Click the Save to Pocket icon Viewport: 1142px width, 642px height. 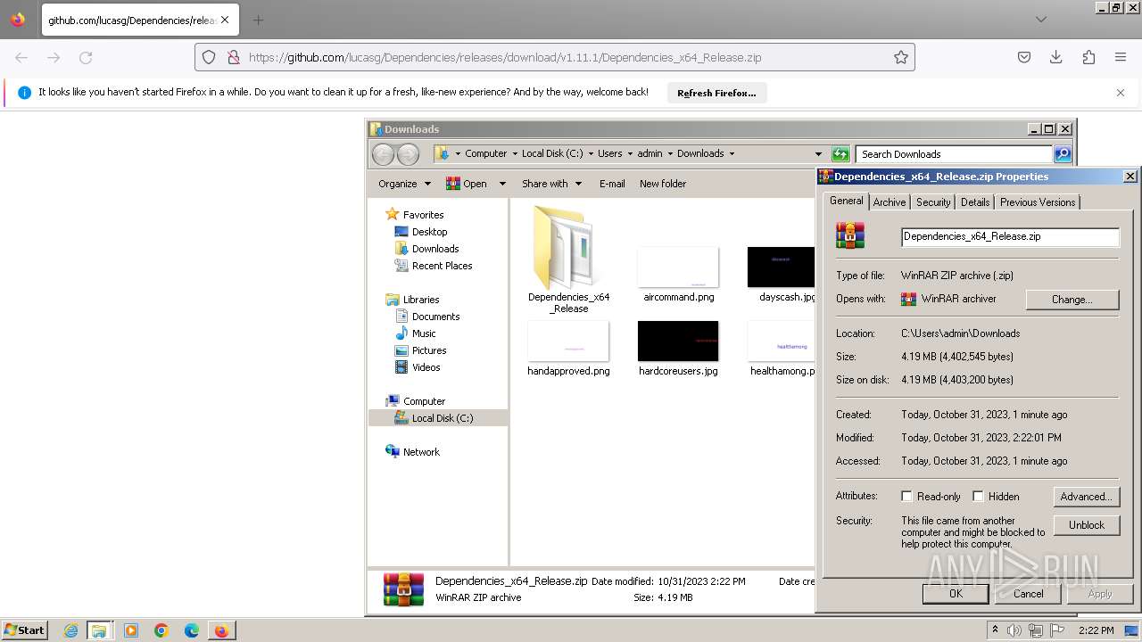coord(1024,57)
